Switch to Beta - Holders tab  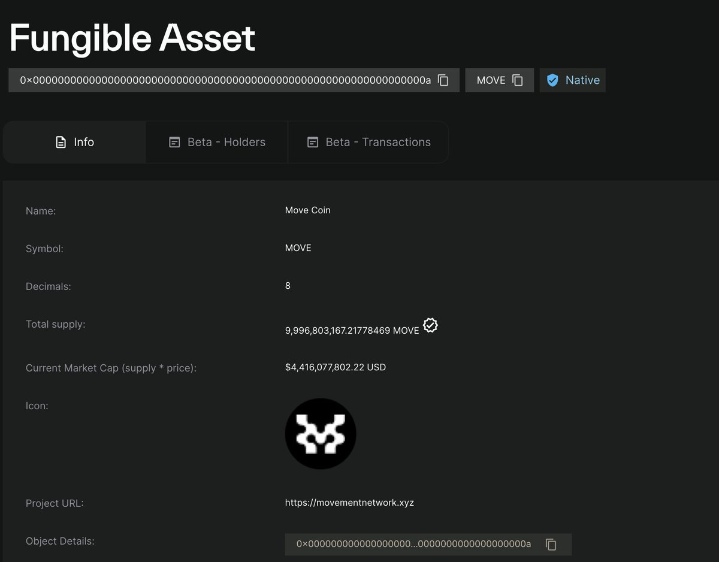[217, 142]
